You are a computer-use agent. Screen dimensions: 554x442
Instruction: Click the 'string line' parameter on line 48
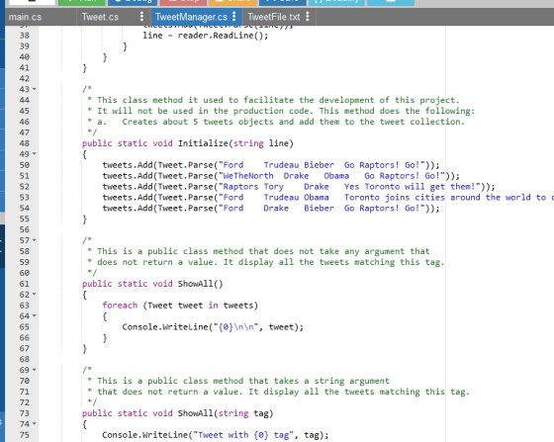tap(261, 143)
